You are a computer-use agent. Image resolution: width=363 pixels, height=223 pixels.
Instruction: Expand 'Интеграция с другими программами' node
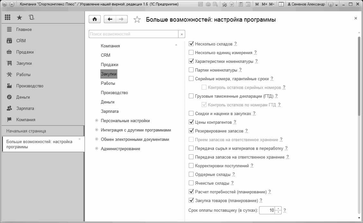tap(96, 130)
